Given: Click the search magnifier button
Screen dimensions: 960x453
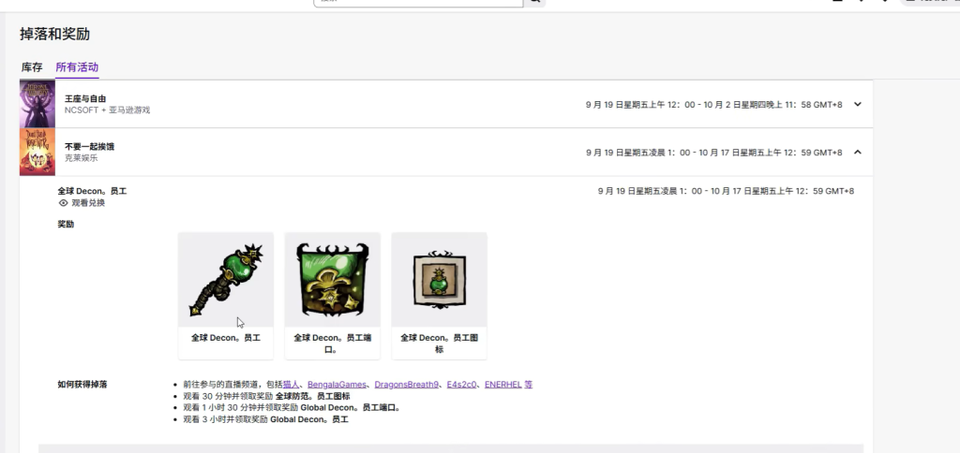Looking at the screenshot, I should (536, 3).
